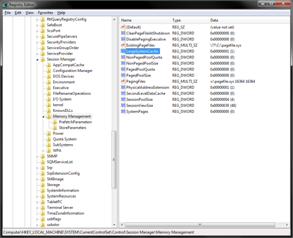Expand the Terminal Server tree node
The image size is (293, 238).
point(37,208)
